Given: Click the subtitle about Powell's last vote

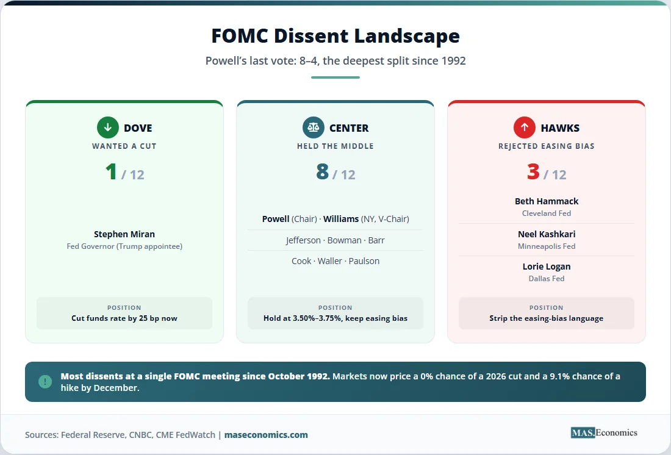Looking at the screenshot, I should pyautogui.click(x=335, y=61).
